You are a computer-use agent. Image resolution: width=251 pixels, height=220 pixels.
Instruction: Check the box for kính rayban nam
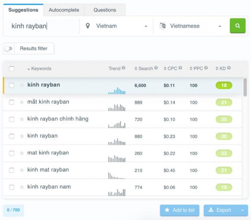pyautogui.click(x=12, y=187)
